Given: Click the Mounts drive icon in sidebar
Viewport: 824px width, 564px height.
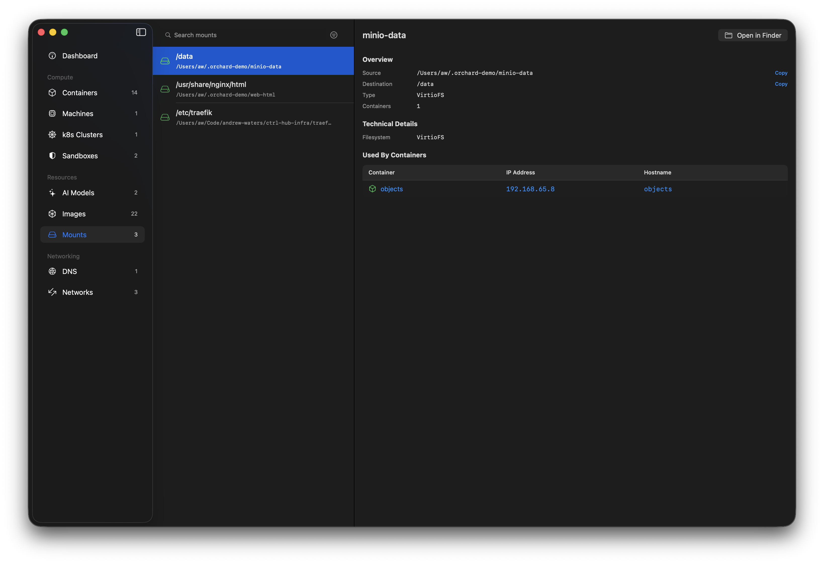Looking at the screenshot, I should 52,235.
